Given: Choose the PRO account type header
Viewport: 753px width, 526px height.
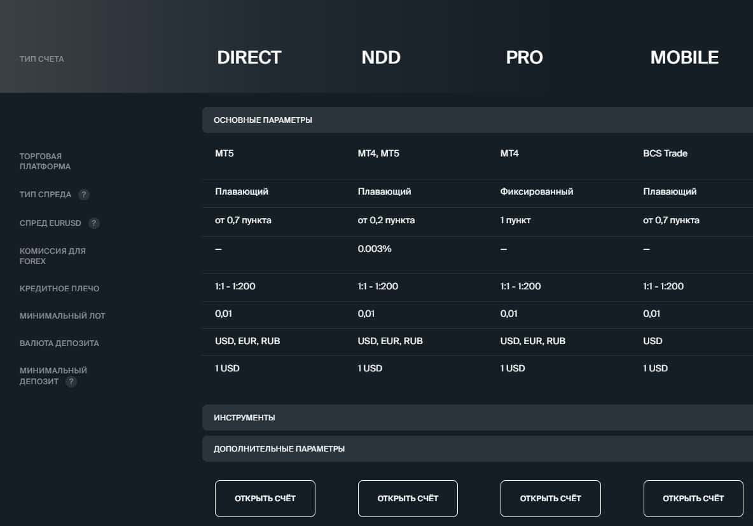Looking at the screenshot, I should [524, 58].
